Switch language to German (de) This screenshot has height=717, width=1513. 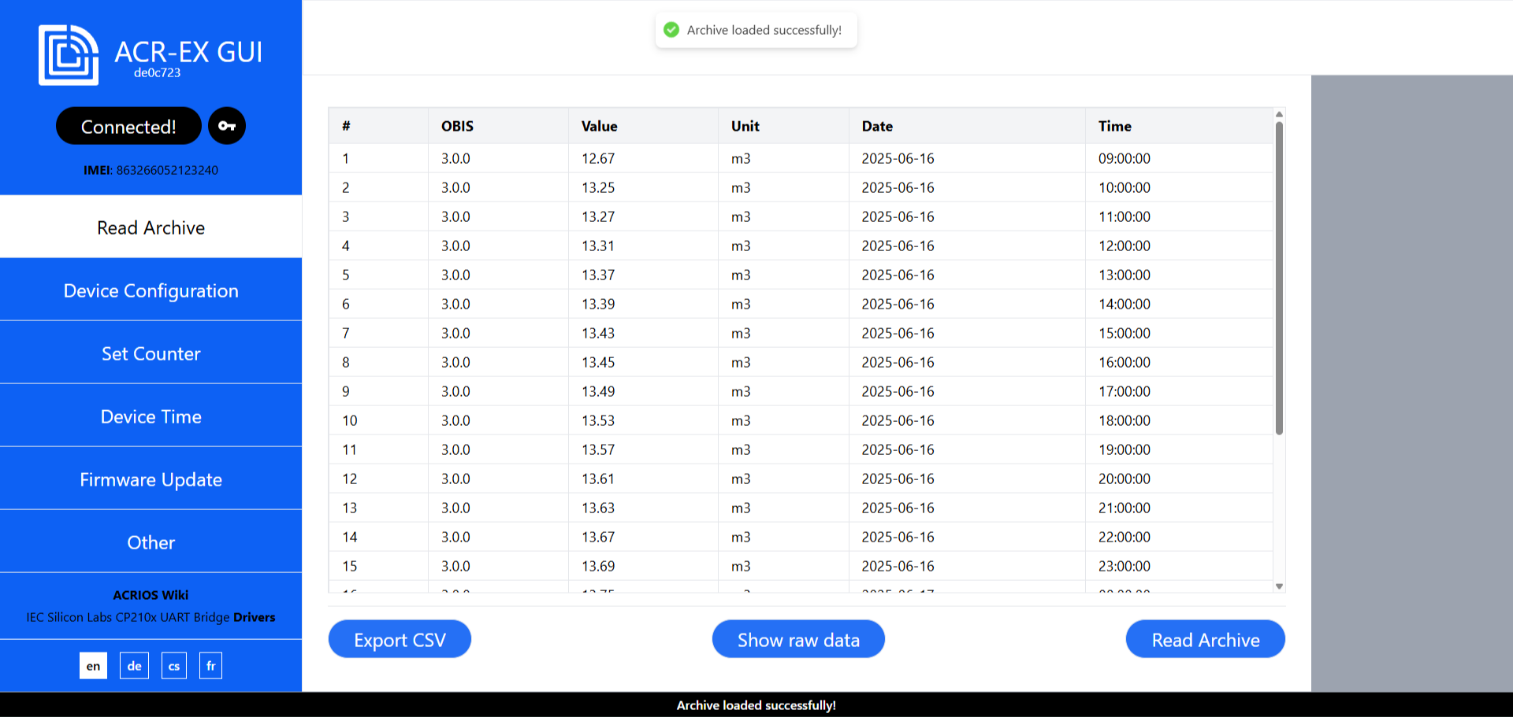[x=134, y=666]
